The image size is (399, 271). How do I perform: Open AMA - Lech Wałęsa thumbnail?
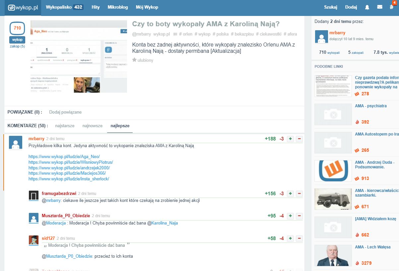tap(333, 256)
